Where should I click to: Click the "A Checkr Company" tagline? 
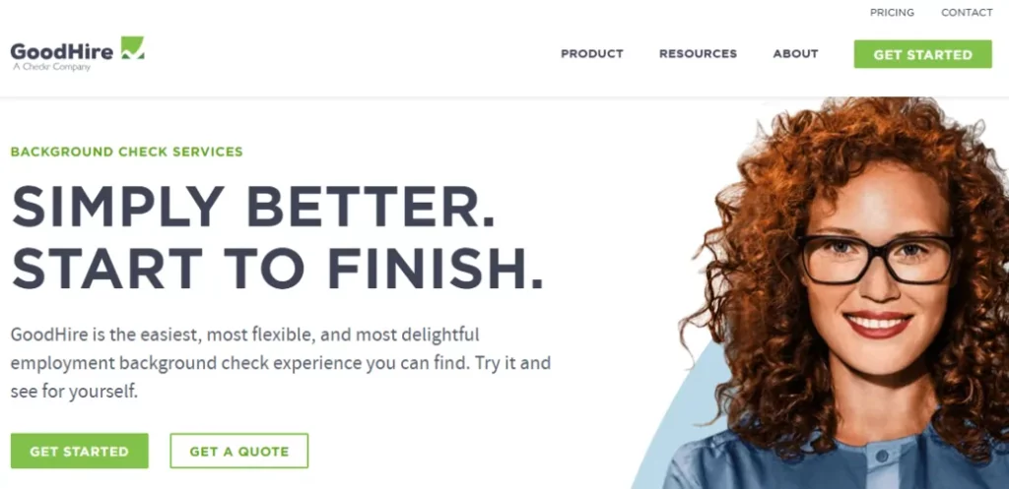click(x=51, y=67)
